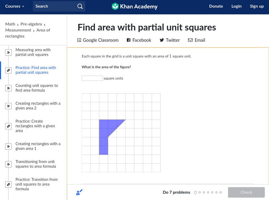This screenshot has width=269, height=200.
Task: Share through the Email envelope icon
Action: tap(190, 40)
